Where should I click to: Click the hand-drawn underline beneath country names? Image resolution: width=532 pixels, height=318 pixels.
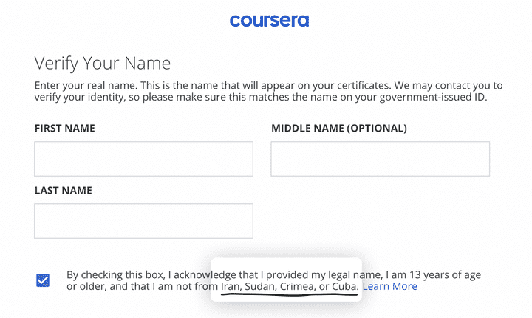288,294
